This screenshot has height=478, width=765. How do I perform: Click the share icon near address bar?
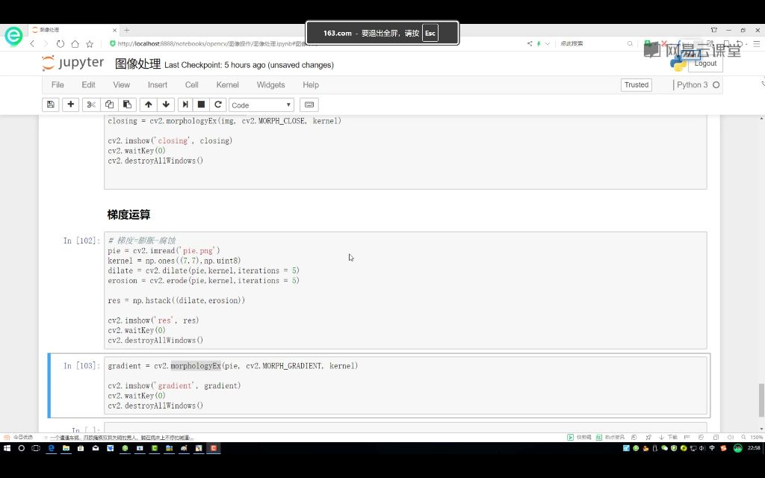530,44
